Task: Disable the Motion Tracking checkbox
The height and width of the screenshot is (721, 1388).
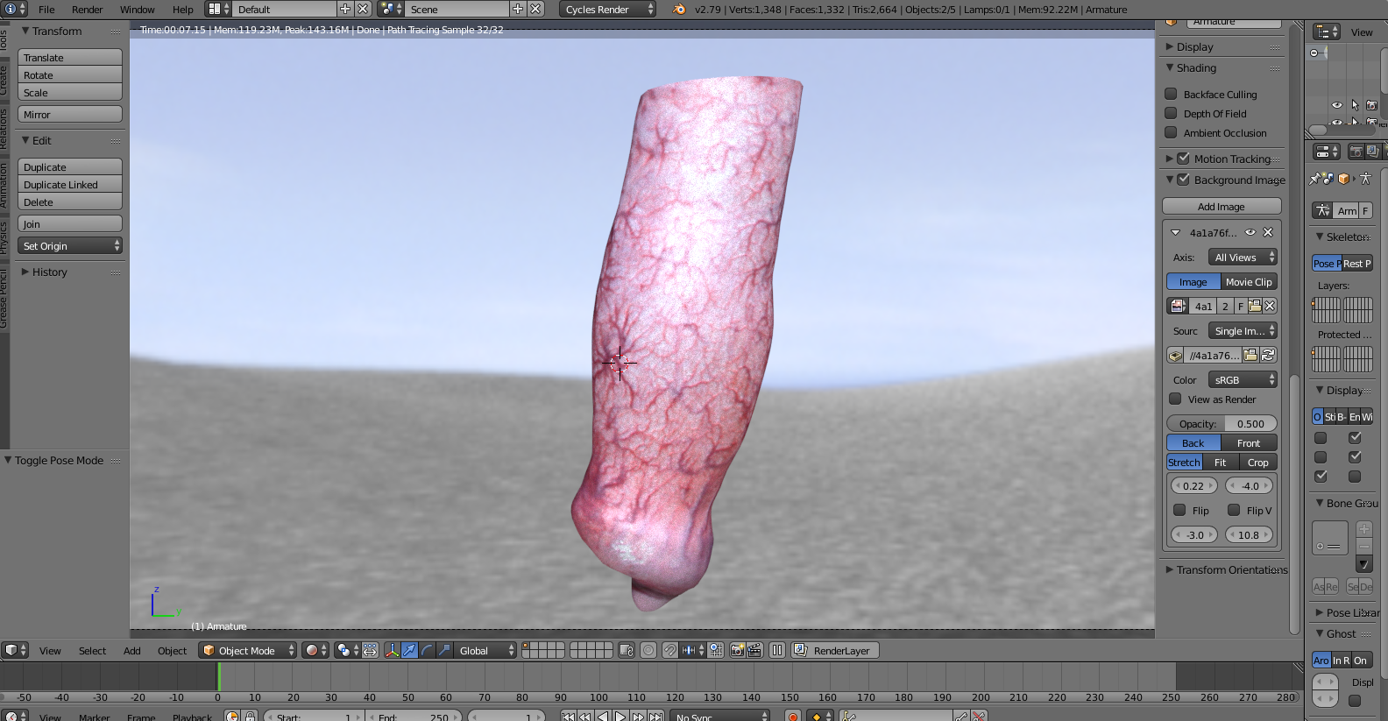Action: point(1183,159)
